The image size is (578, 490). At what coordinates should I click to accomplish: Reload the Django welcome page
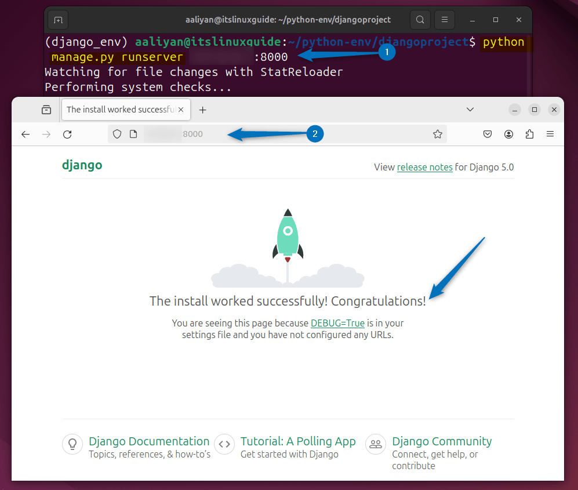(67, 134)
